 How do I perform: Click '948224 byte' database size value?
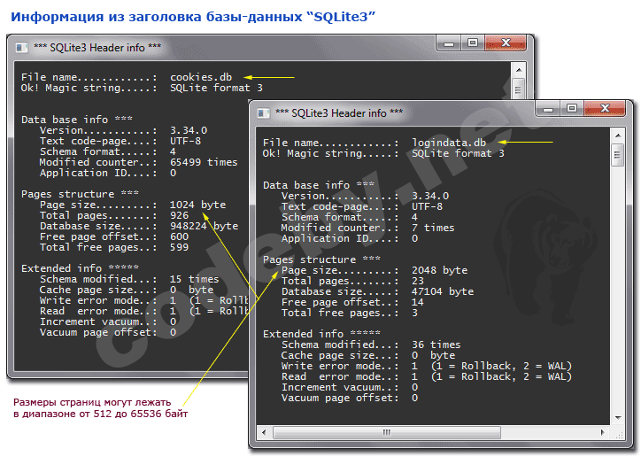(x=204, y=226)
